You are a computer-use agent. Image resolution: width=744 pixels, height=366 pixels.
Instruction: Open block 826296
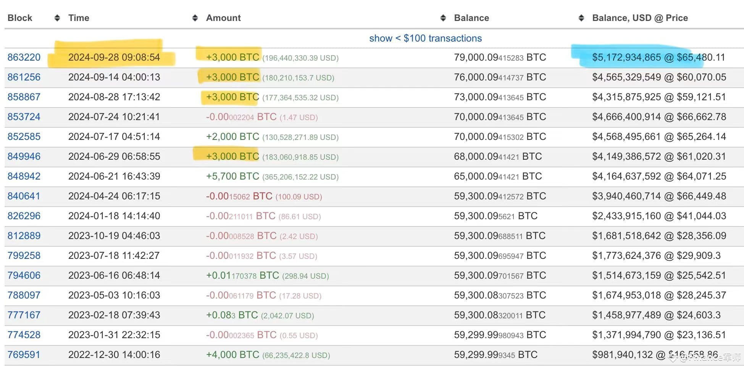pos(24,216)
